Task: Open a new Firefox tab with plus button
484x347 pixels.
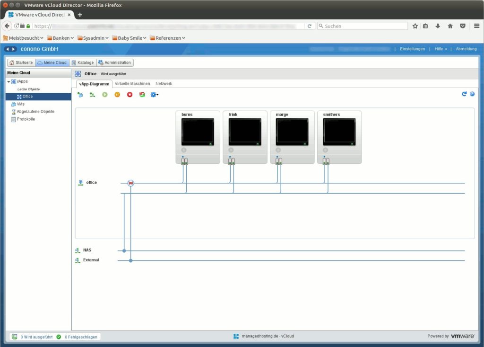Action: click(x=80, y=15)
